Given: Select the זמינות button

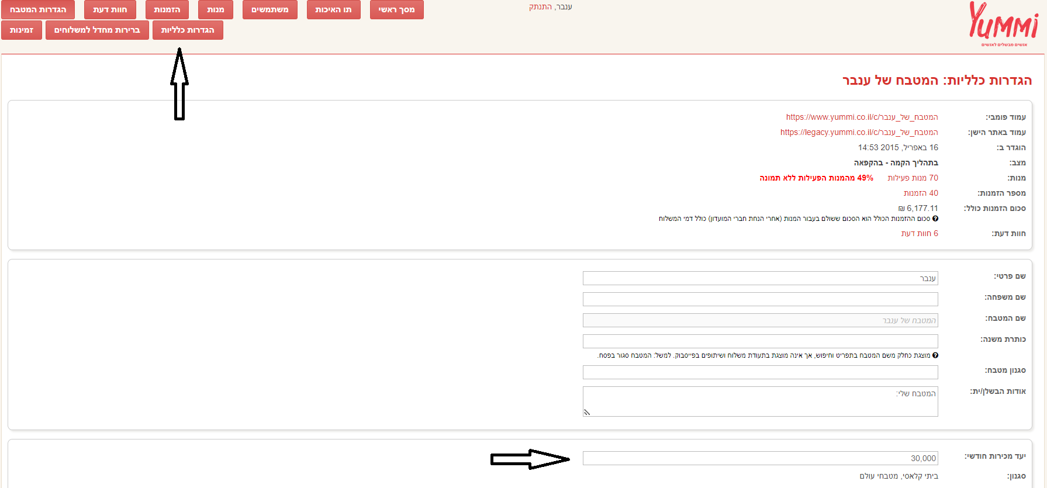Looking at the screenshot, I should pyautogui.click(x=22, y=30).
